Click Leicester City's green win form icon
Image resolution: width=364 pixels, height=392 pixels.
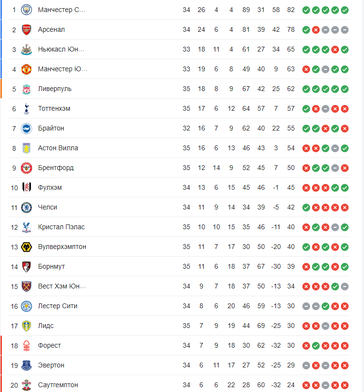point(325,306)
